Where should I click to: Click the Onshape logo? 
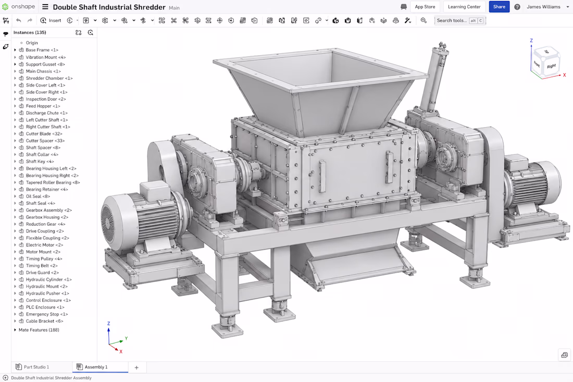(18, 7)
